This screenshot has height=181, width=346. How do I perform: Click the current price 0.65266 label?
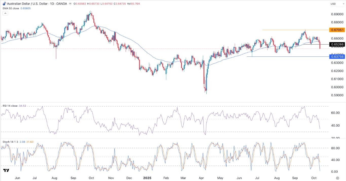click(337, 44)
